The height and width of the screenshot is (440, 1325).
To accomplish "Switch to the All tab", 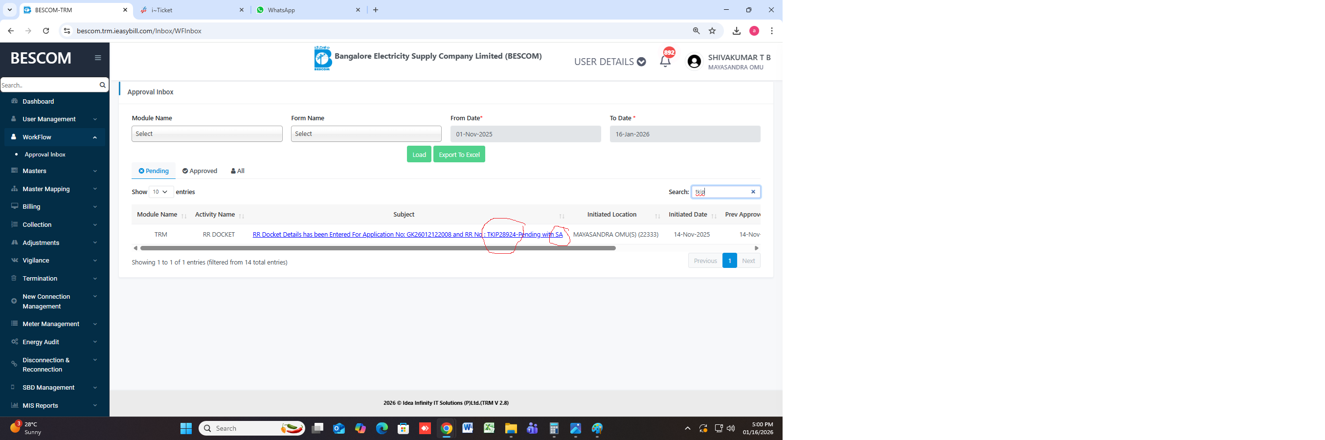I will click(x=238, y=171).
